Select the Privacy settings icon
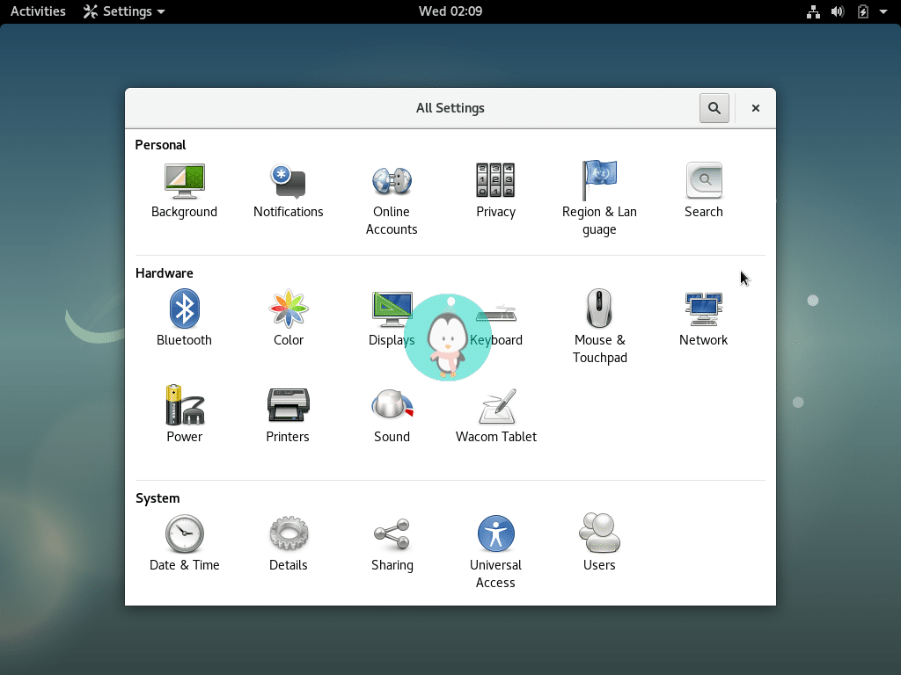Viewport: 901px width, 675px height. coord(495,188)
